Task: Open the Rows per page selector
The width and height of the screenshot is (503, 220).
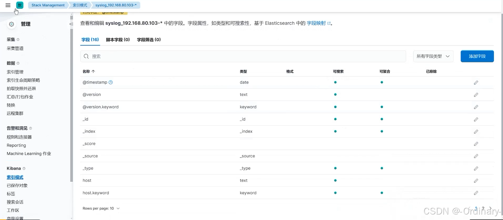Action: (x=101, y=208)
